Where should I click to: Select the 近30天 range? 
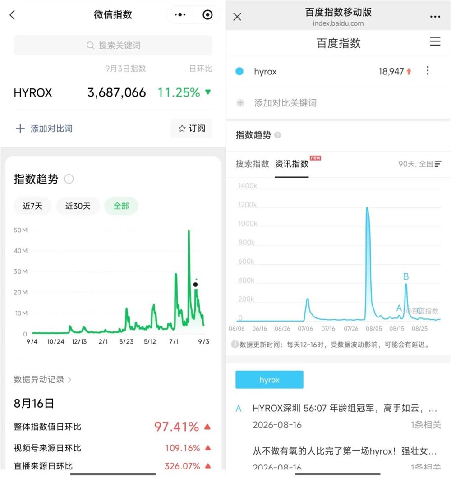(78, 206)
